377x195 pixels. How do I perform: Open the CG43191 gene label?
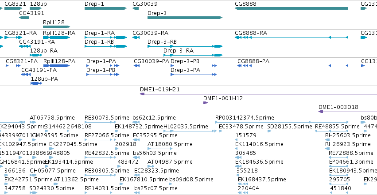[31, 13]
